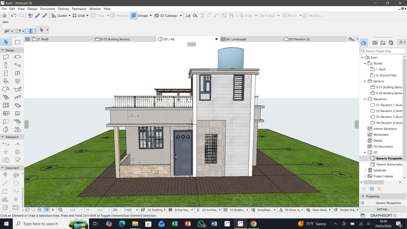The height and width of the screenshot is (229, 407).
Task: Select the Lamp tool
Action: (17, 81)
